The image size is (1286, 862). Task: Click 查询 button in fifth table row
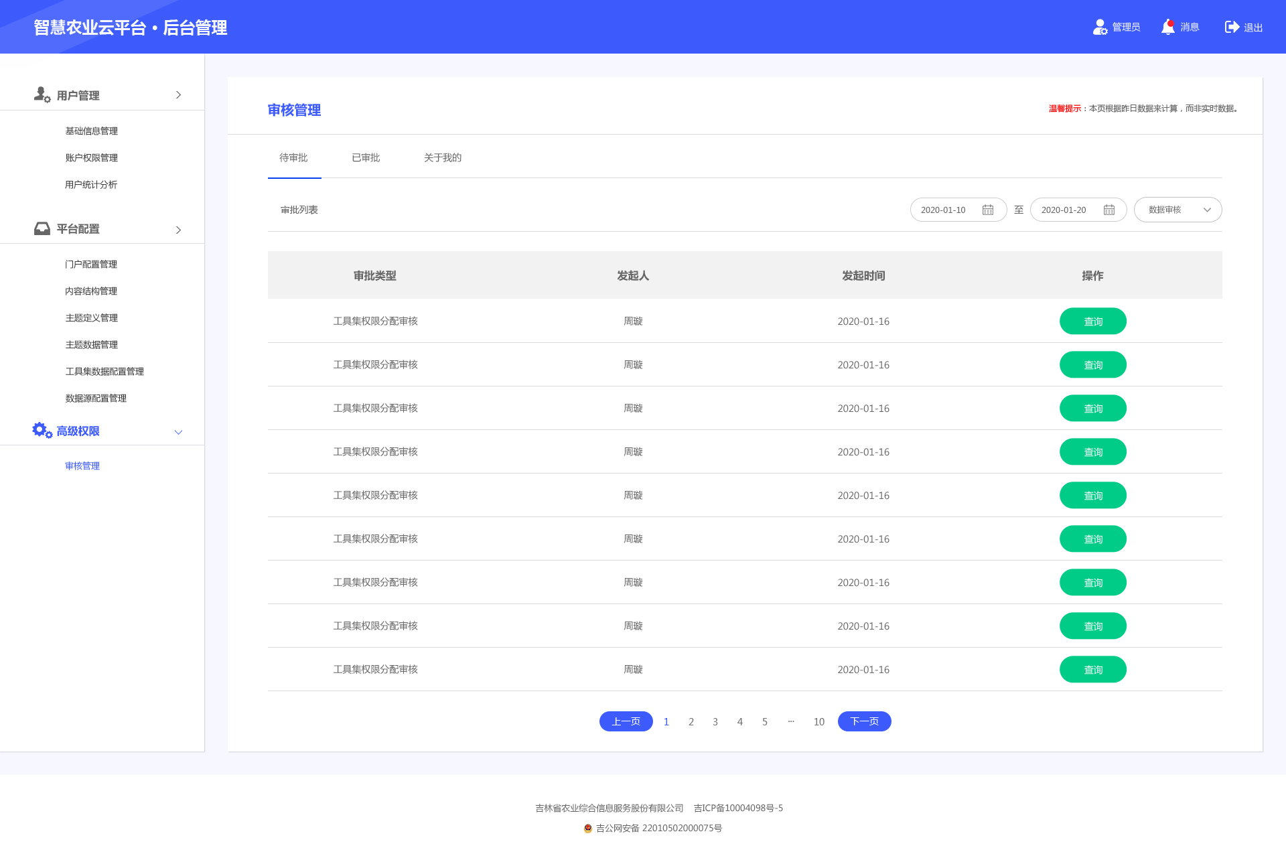coord(1093,495)
